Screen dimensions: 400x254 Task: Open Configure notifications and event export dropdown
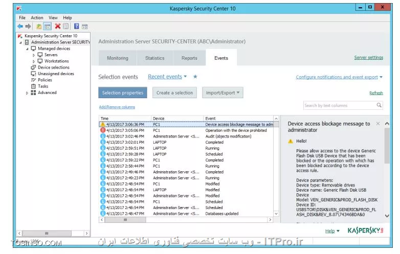(x=339, y=77)
